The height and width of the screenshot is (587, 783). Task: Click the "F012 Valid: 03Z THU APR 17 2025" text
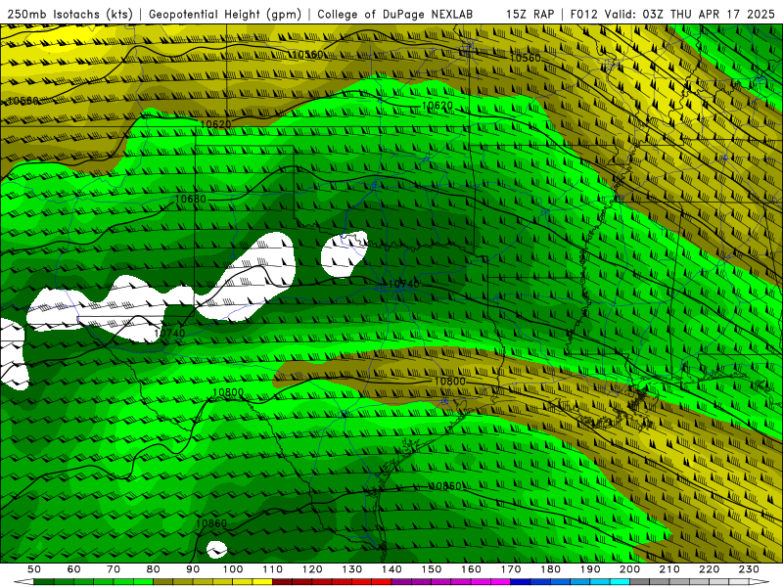click(672, 15)
